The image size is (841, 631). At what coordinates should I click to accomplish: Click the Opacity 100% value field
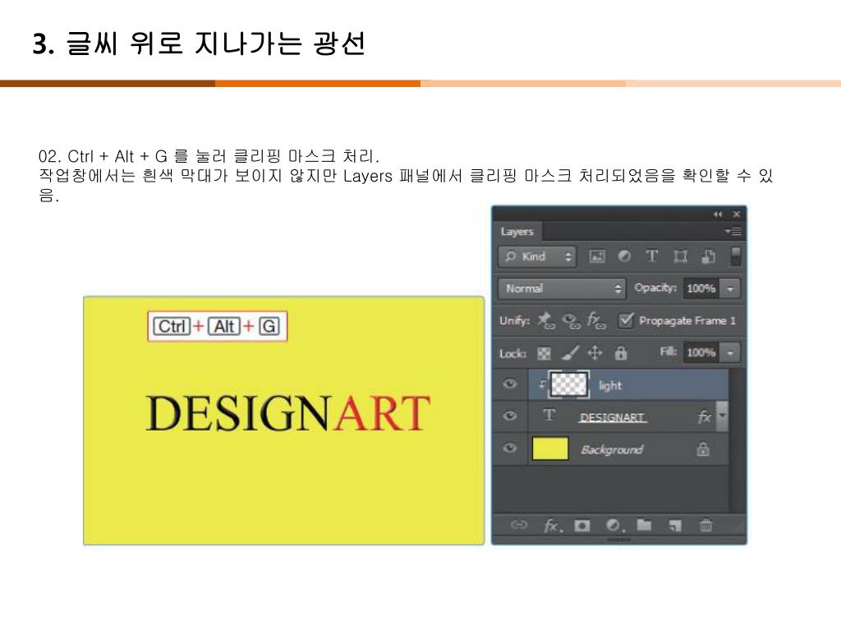(x=701, y=288)
